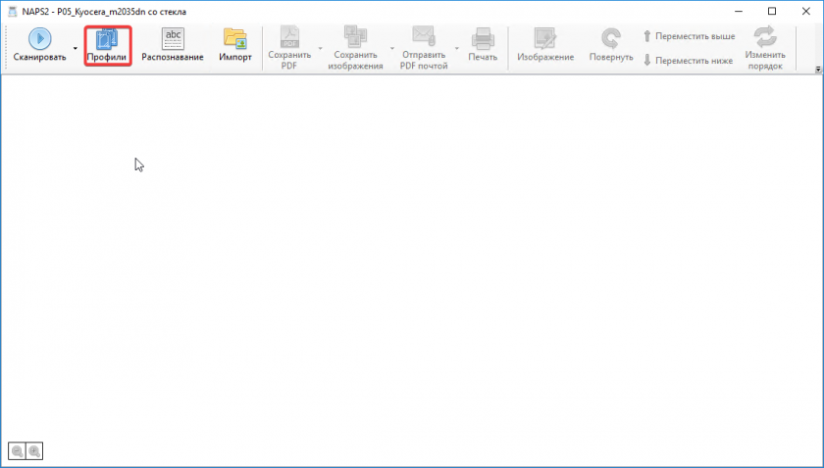Click Изменить порядок reorder button
This screenshot has height=468, width=824.
764,47
